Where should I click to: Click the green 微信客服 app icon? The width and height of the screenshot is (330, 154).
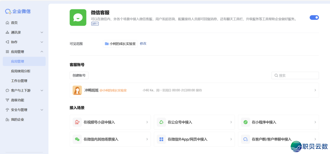78,17
